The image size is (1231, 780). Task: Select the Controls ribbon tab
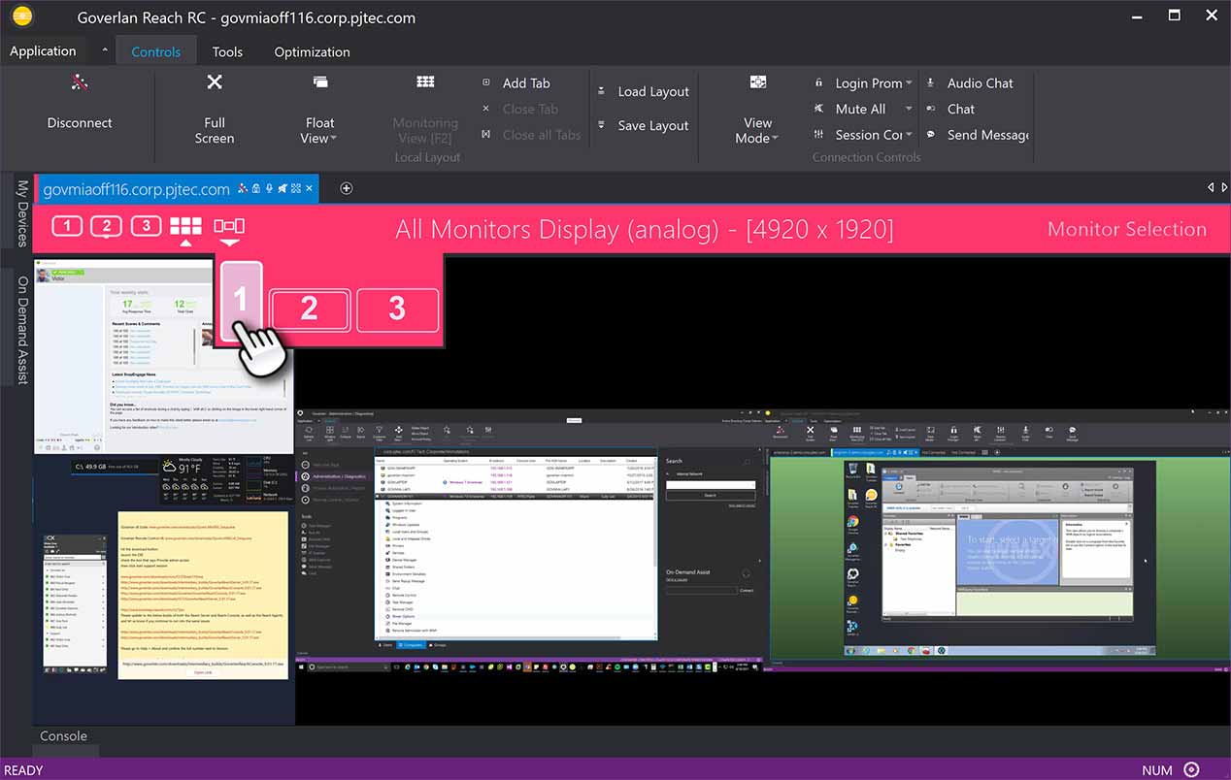click(155, 51)
